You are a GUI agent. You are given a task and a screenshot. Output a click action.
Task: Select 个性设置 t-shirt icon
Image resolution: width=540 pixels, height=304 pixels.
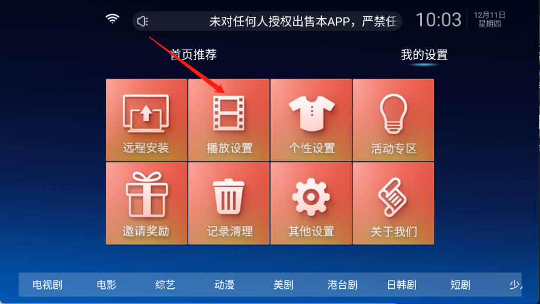311,114
